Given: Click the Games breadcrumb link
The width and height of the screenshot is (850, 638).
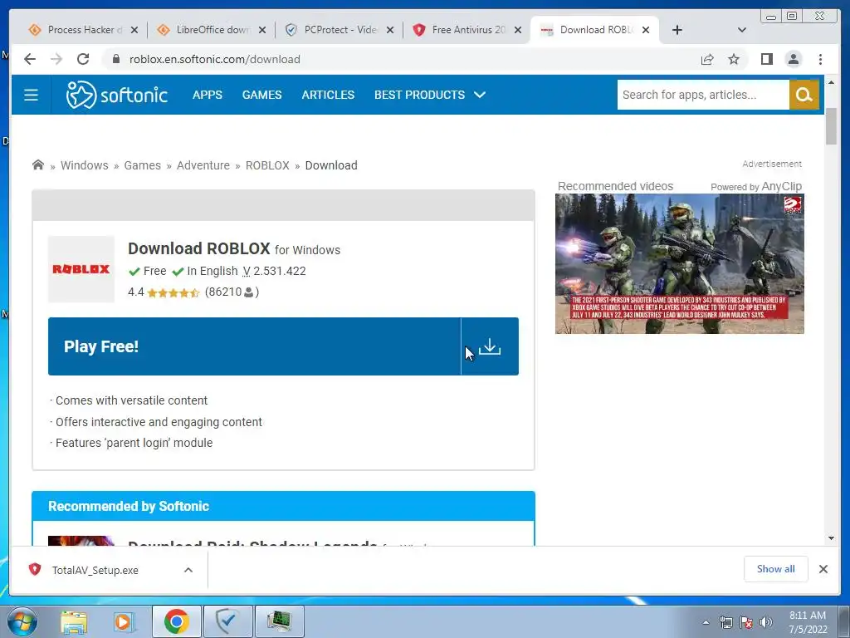Looking at the screenshot, I should click(x=142, y=165).
